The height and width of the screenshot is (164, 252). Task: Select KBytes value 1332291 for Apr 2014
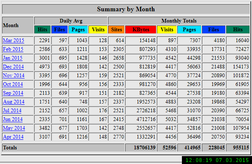(146, 137)
